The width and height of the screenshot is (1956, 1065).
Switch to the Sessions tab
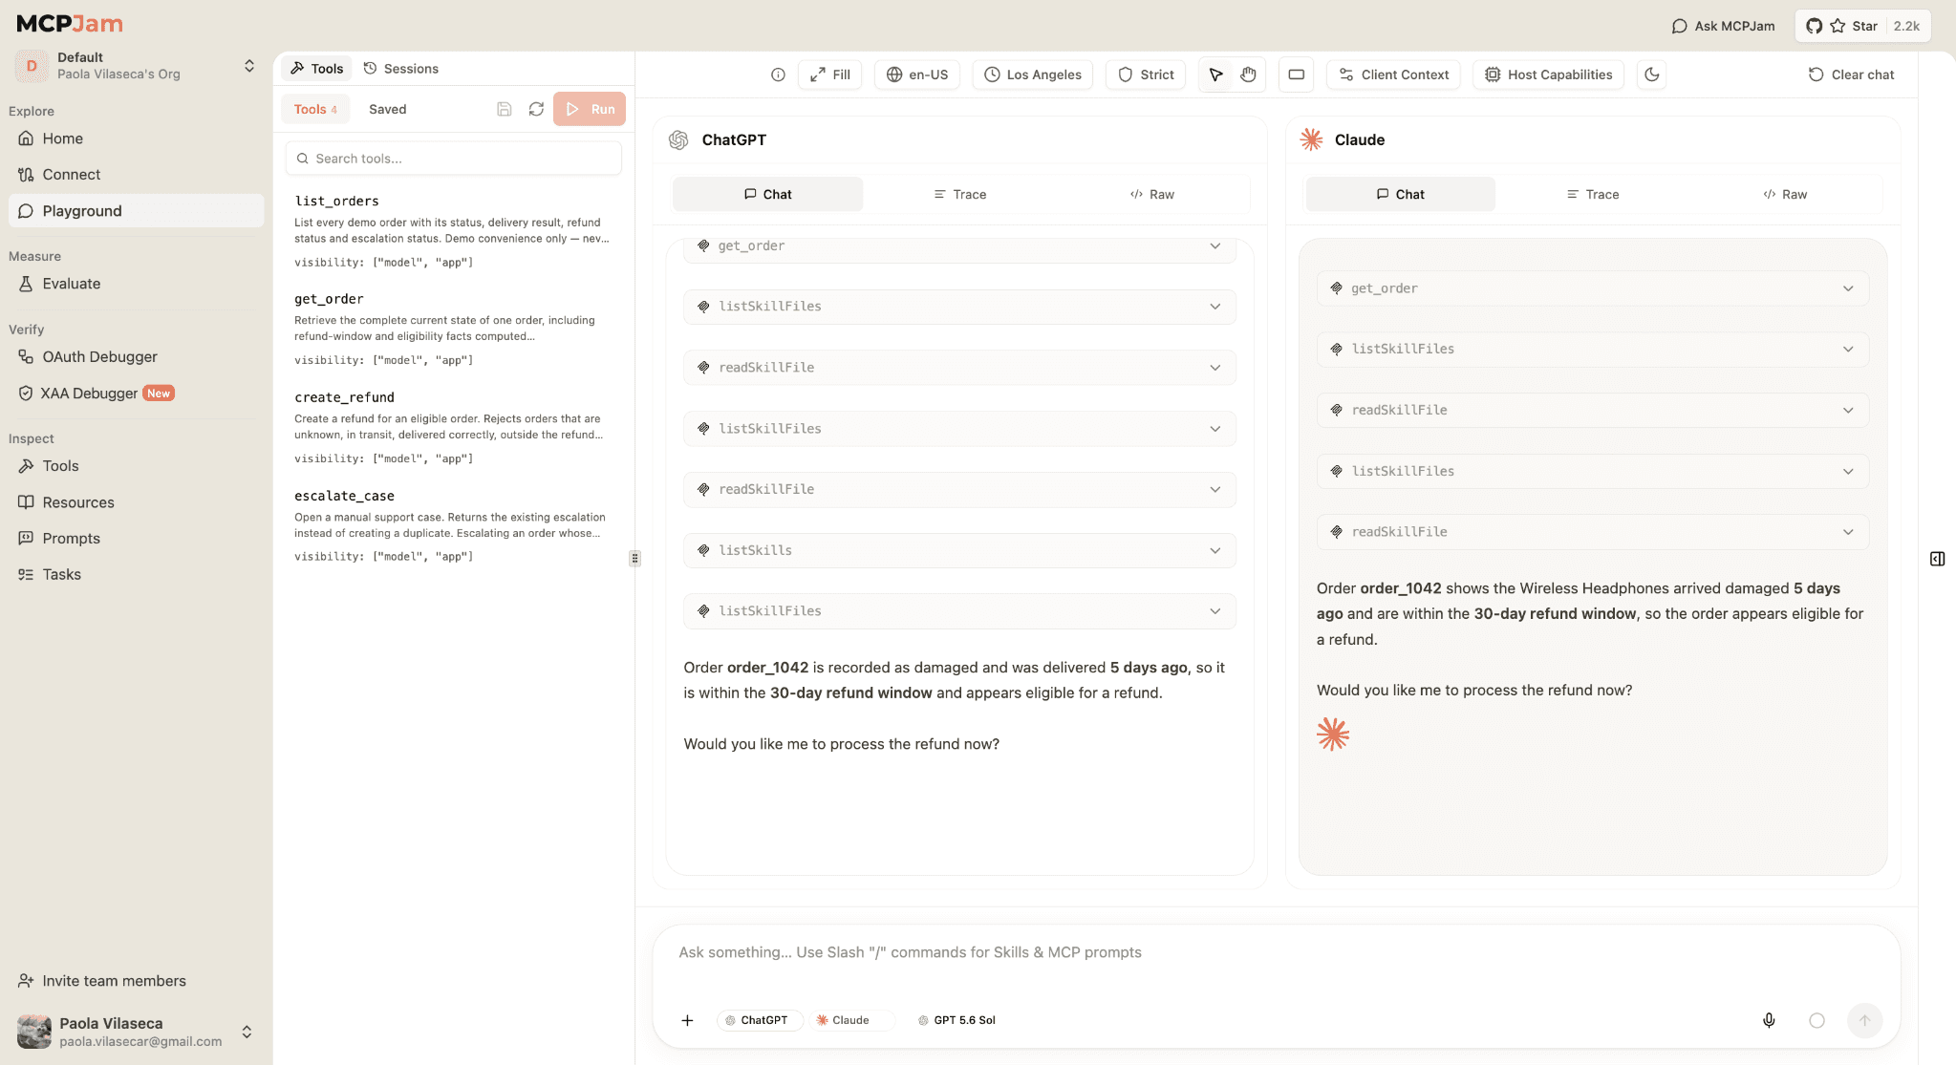[401, 69]
